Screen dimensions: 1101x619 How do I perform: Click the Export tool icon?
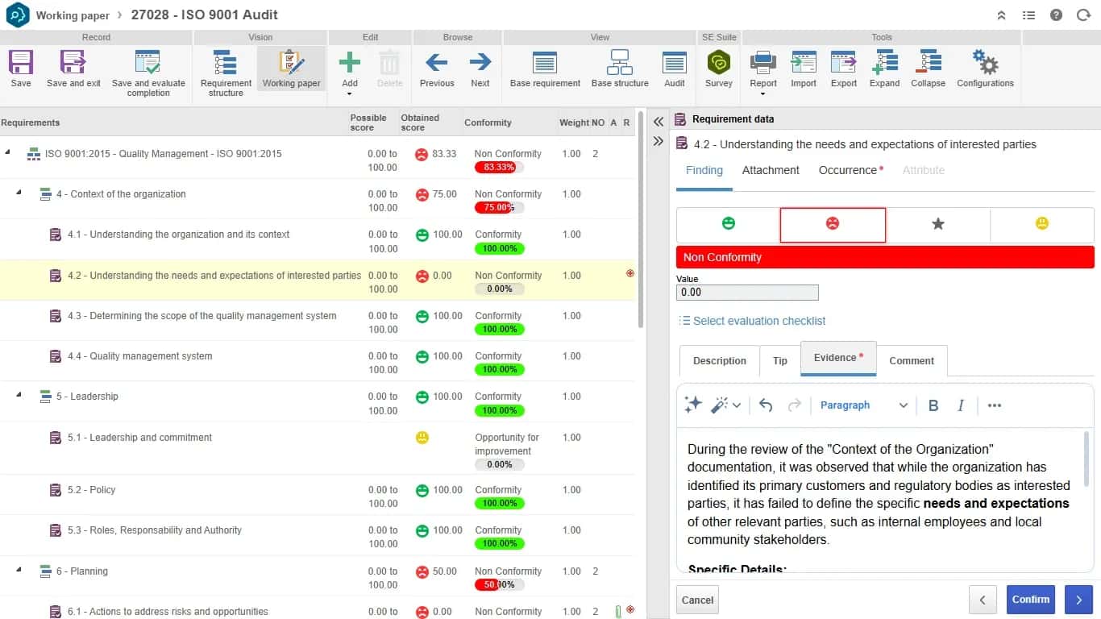[844, 63]
